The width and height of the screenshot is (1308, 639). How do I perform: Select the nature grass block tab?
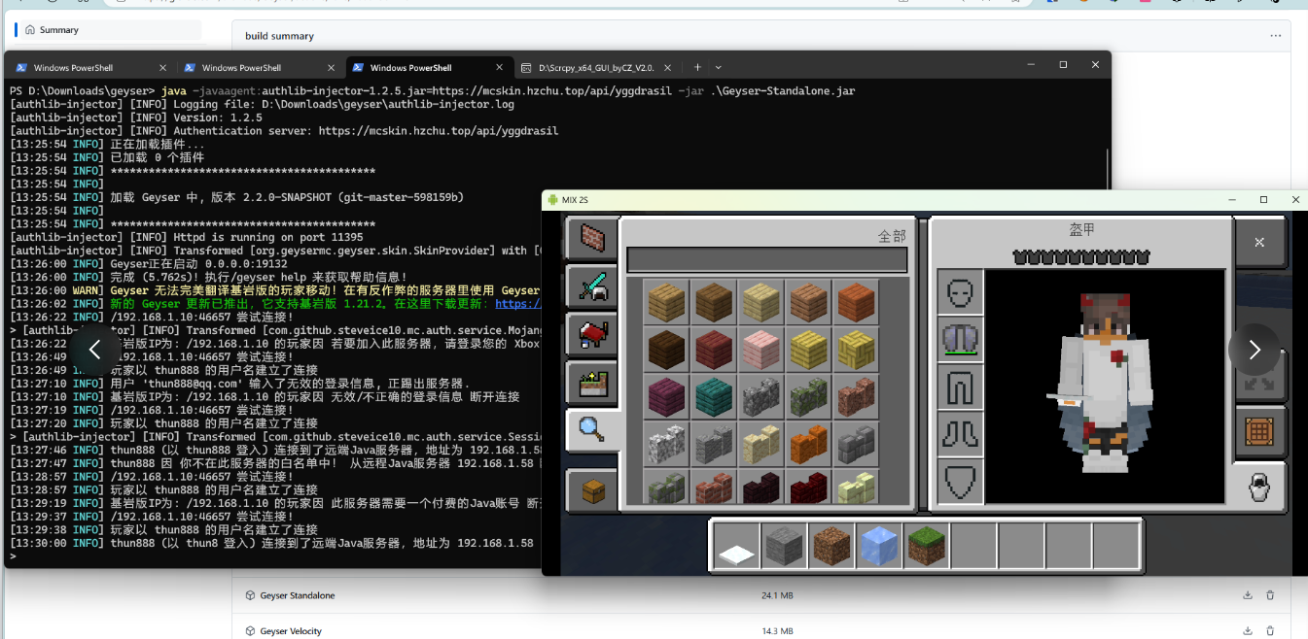[x=592, y=384]
